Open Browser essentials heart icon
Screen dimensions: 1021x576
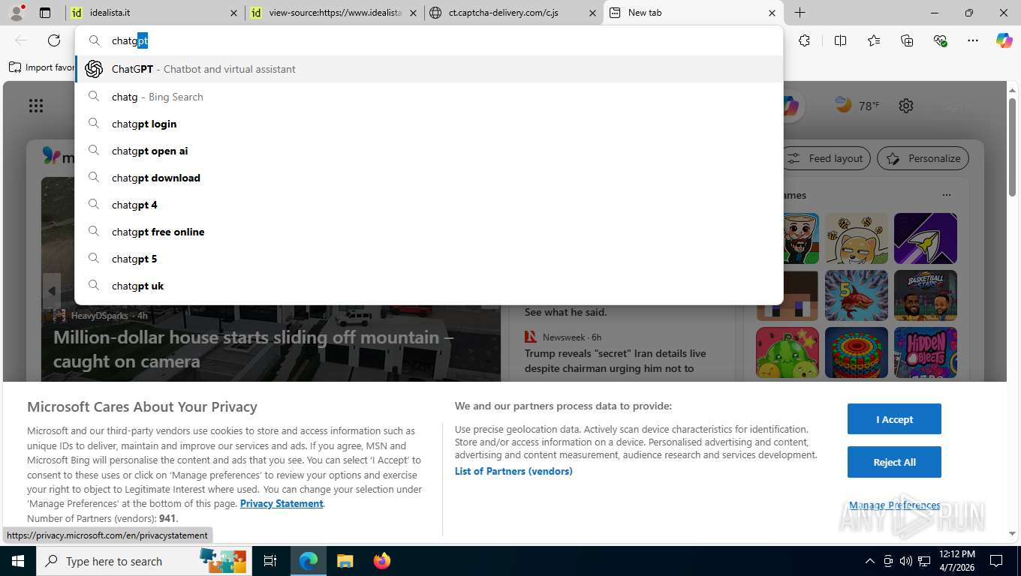[941, 40]
